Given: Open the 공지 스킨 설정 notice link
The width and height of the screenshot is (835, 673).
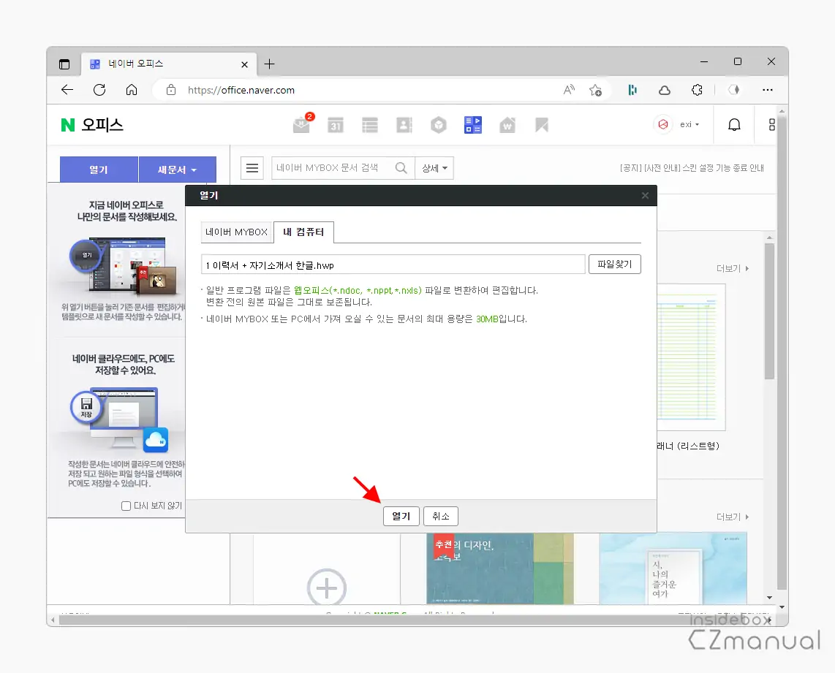Looking at the screenshot, I should tap(692, 168).
